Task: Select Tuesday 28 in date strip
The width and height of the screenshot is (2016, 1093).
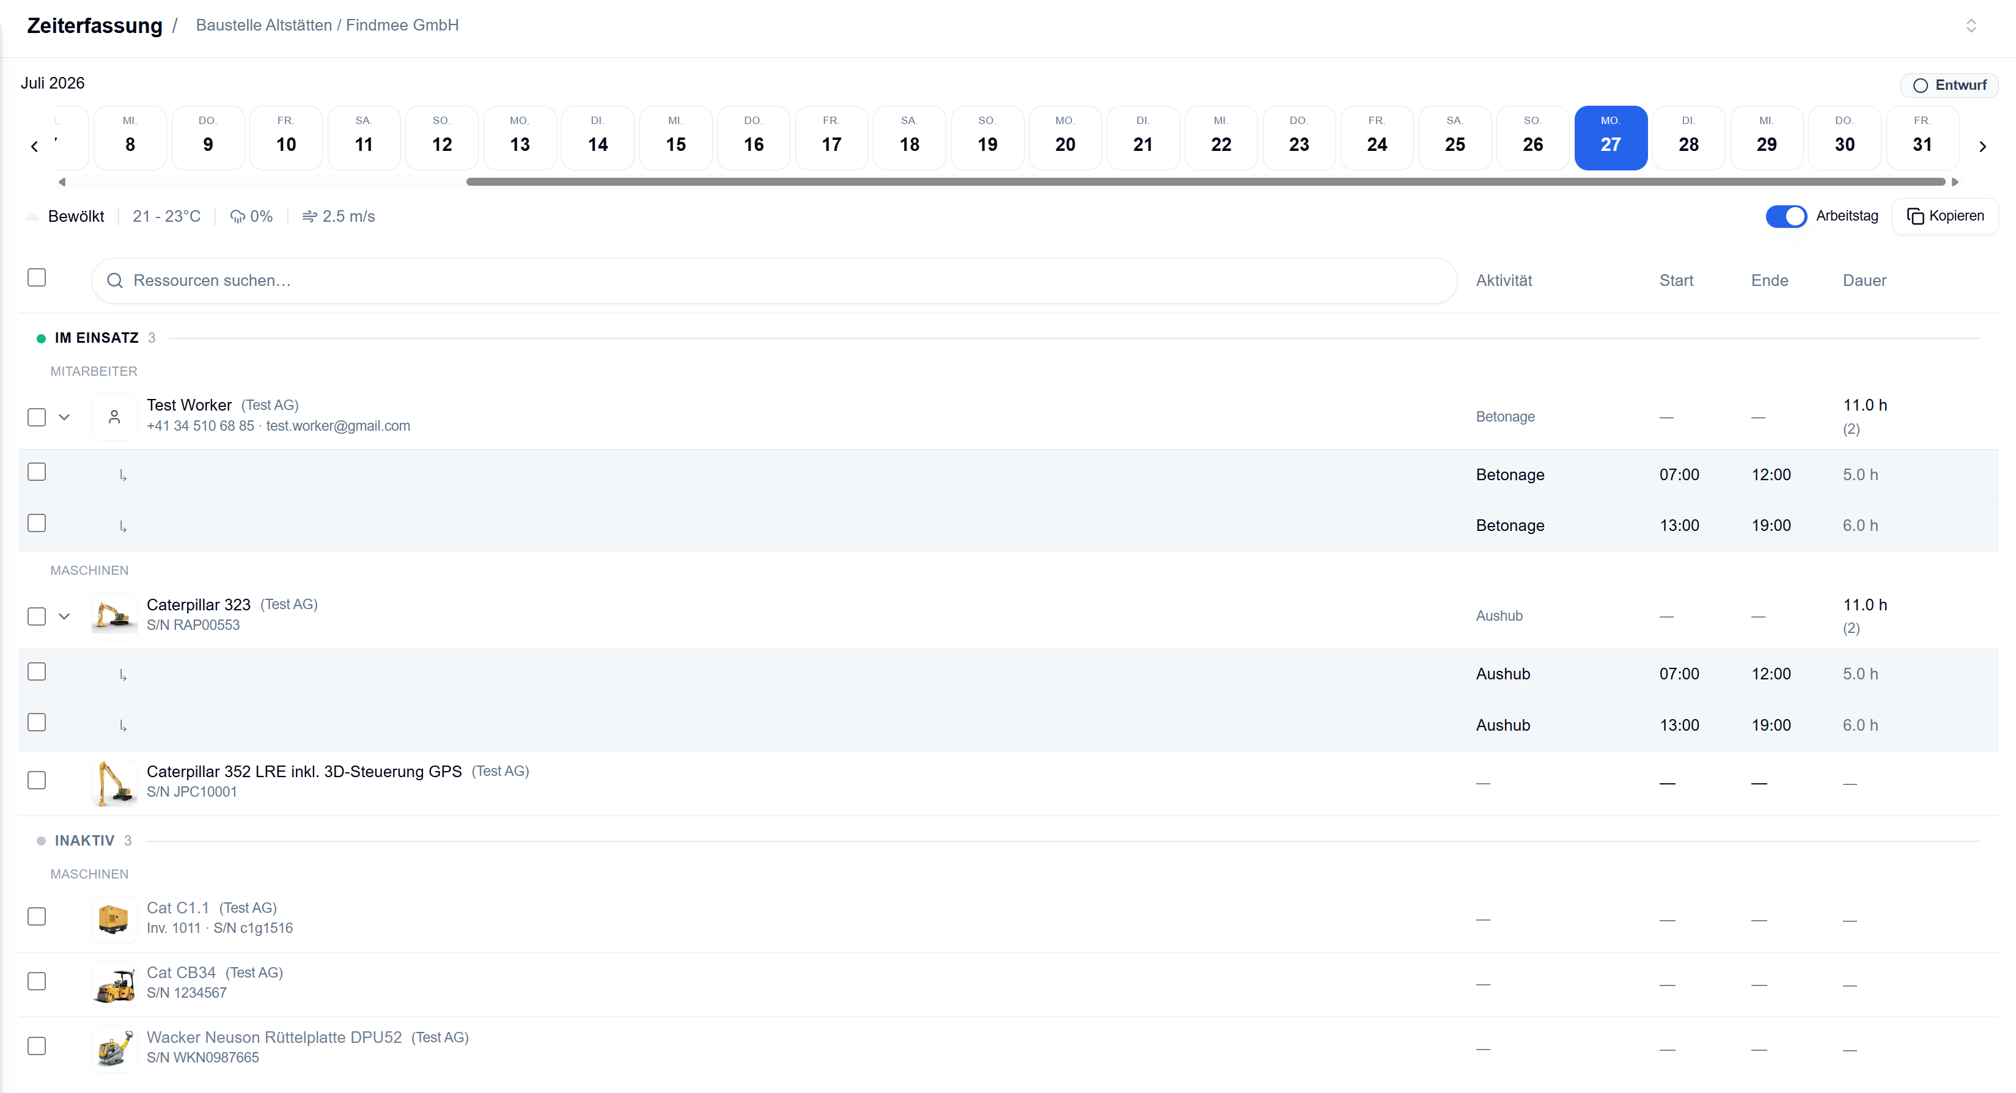Action: [x=1689, y=137]
